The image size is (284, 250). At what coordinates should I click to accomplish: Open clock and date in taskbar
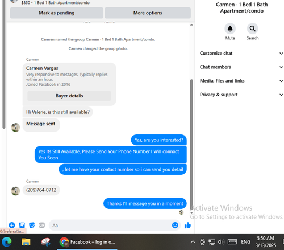pyautogui.click(x=265, y=242)
